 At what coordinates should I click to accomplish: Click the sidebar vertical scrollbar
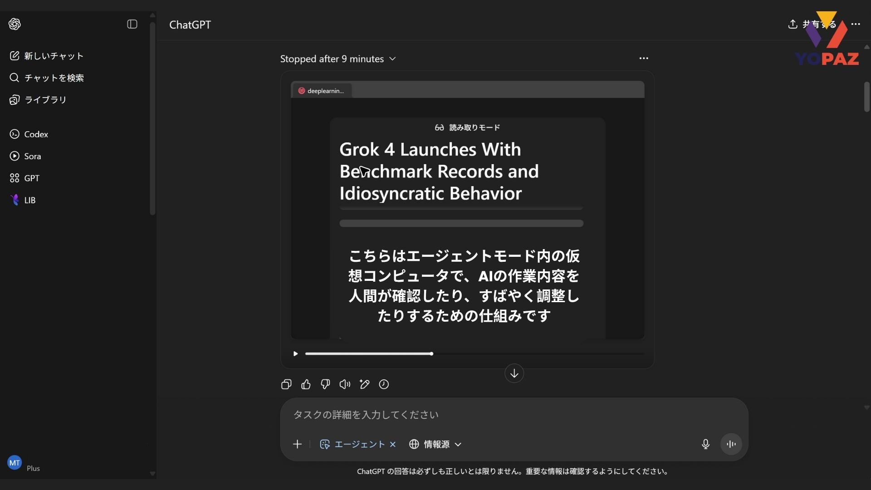[x=152, y=118]
